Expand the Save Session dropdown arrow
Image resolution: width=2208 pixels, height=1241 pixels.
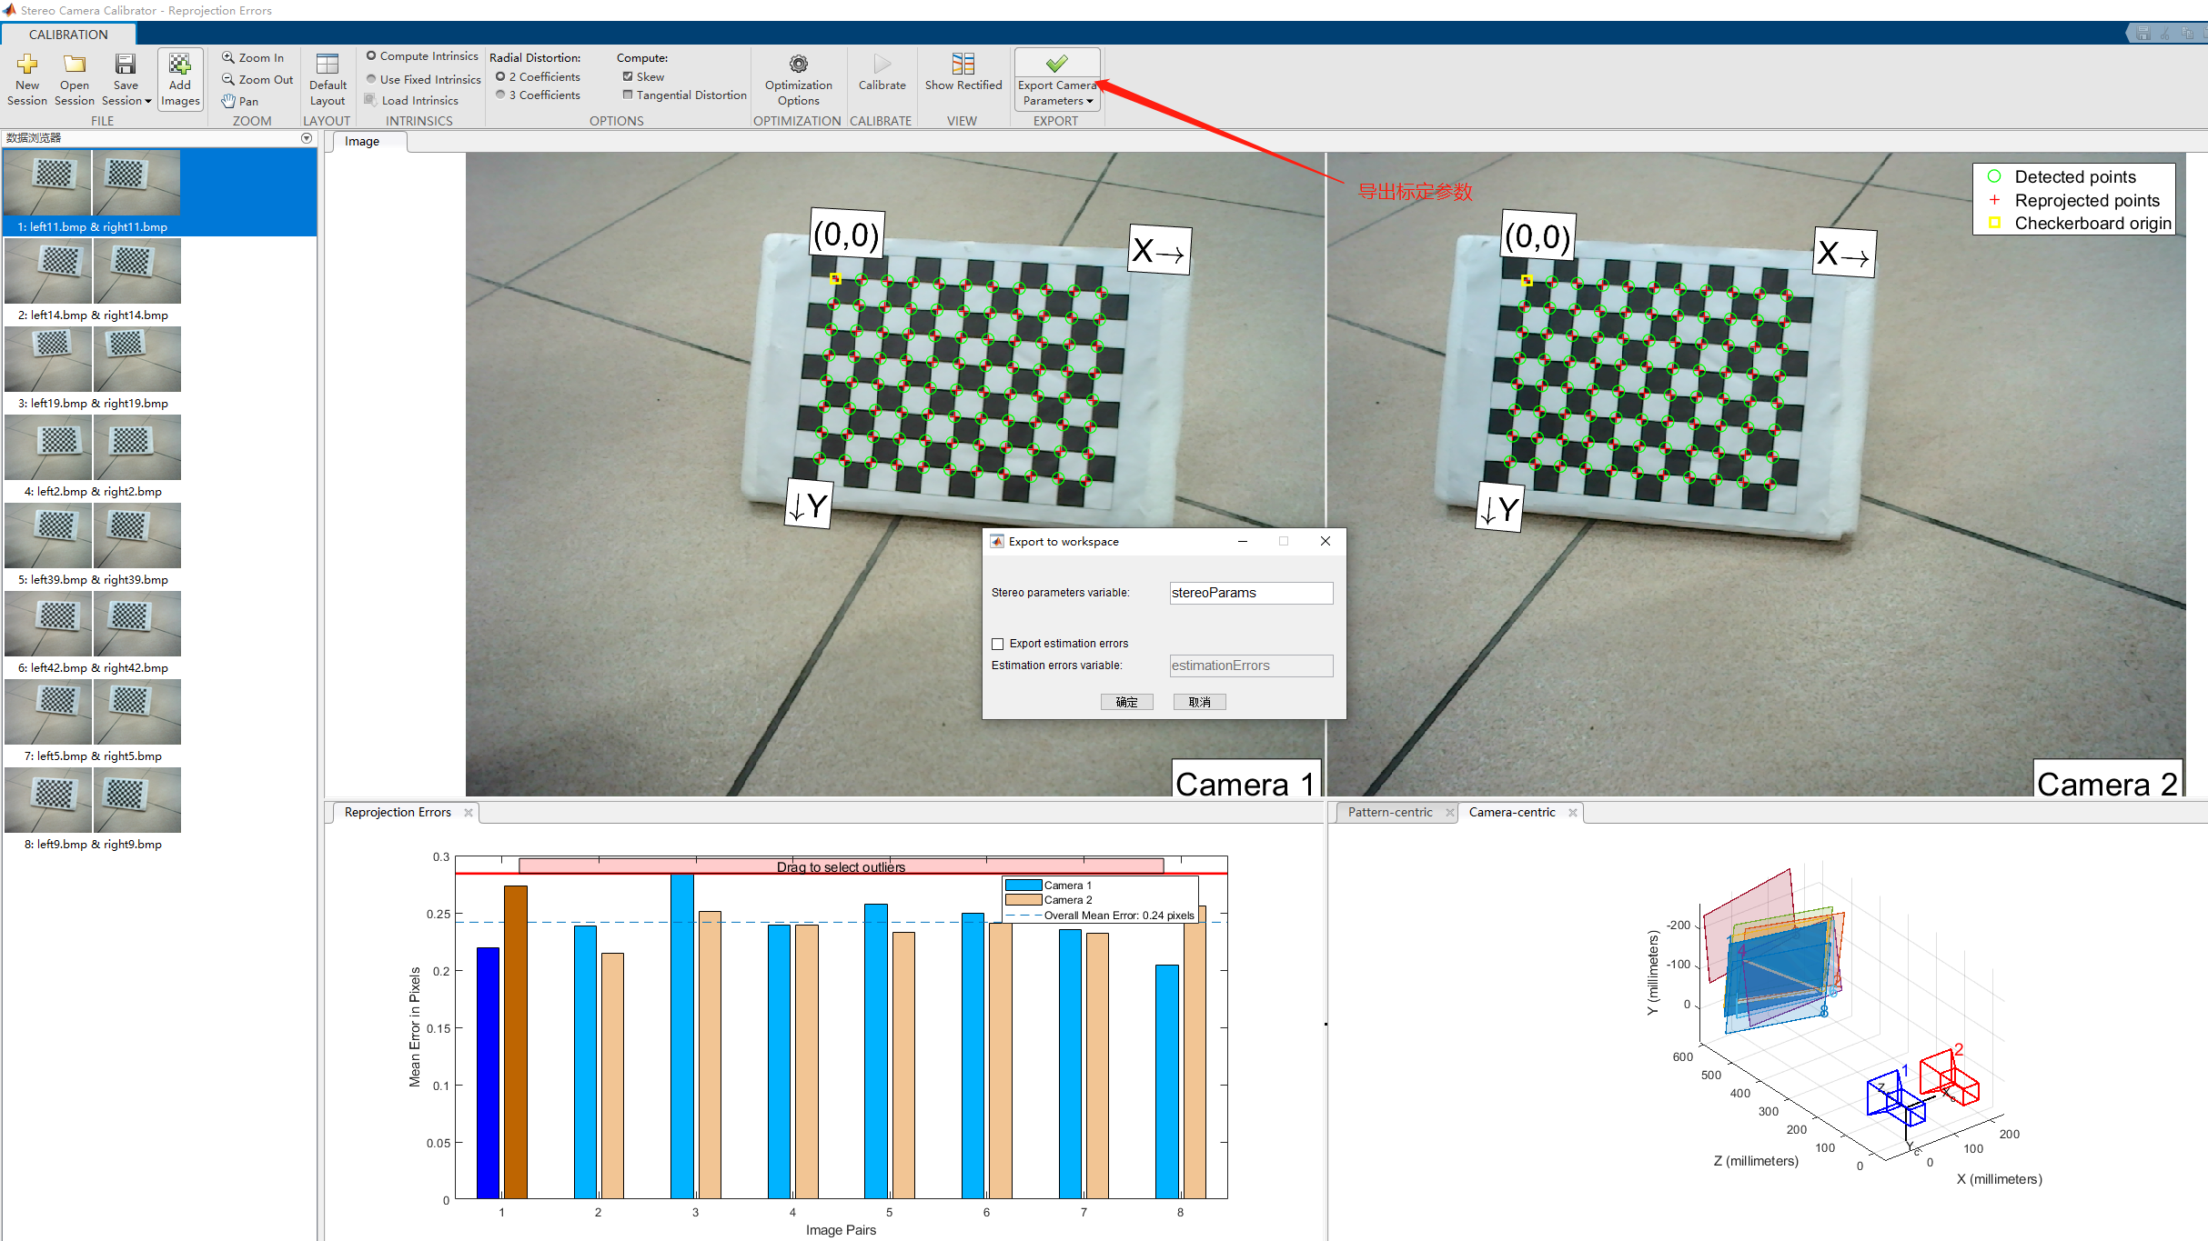tap(148, 101)
